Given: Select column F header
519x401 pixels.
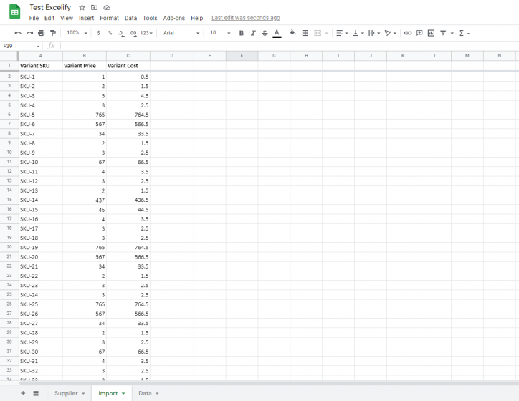Looking at the screenshot, I should click(x=242, y=56).
